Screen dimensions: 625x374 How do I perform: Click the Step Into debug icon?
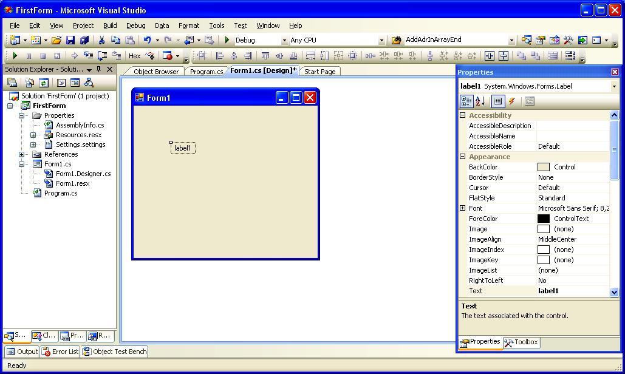tap(88, 56)
